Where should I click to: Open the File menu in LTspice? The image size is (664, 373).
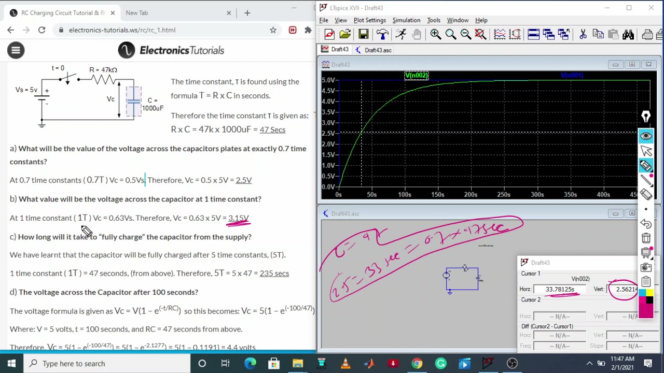click(323, 20)
